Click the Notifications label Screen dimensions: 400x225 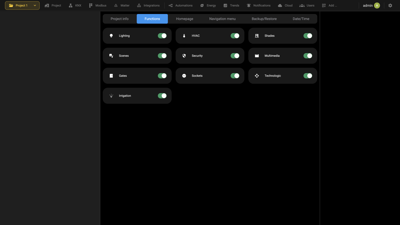pyautogui.click(x=262, y=5)
